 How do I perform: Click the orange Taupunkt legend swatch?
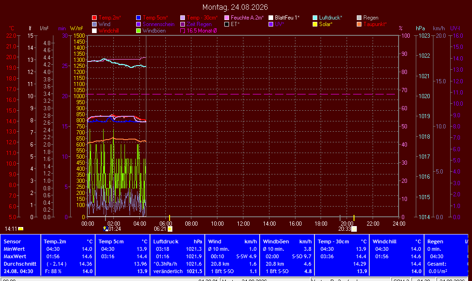(x=359, y=24)
